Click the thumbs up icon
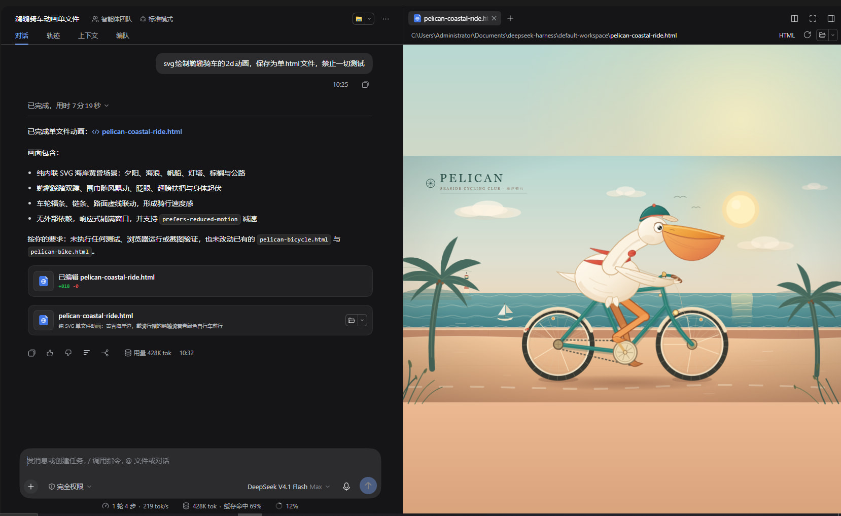 click(50, 353)
